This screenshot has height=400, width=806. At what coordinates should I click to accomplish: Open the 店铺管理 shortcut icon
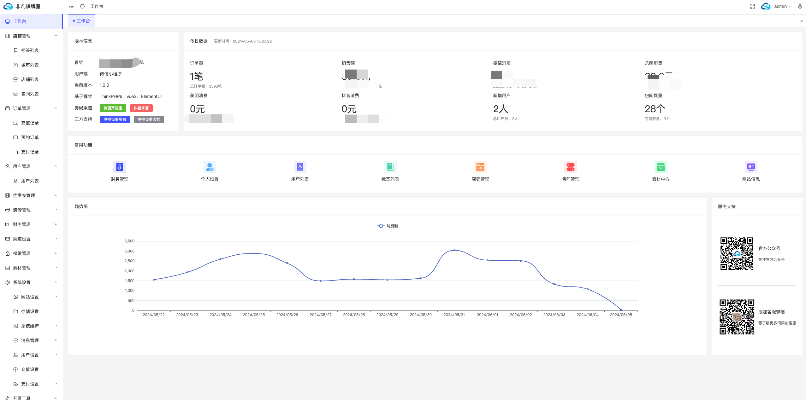[x=480, y=167]
